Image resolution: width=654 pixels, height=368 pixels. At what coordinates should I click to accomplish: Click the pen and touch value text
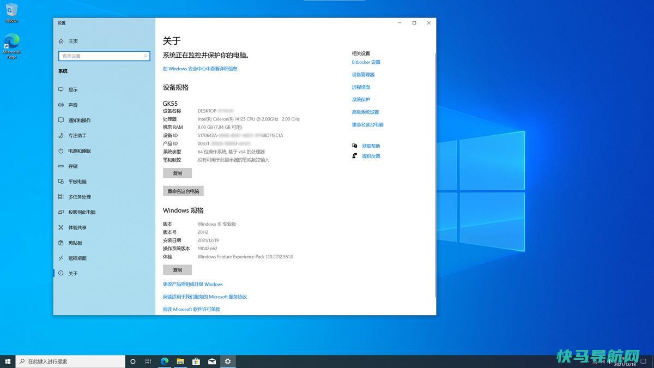pyautogui.click(x=233, y=160)
